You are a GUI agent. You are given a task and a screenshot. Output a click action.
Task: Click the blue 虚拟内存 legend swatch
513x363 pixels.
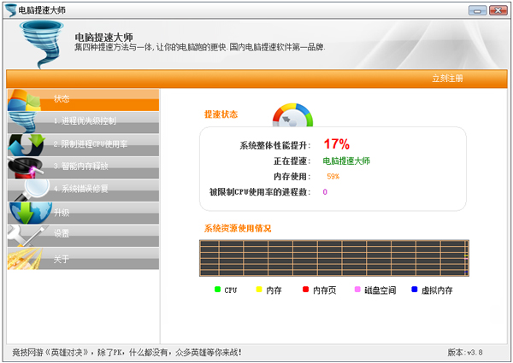coord(414,290)
